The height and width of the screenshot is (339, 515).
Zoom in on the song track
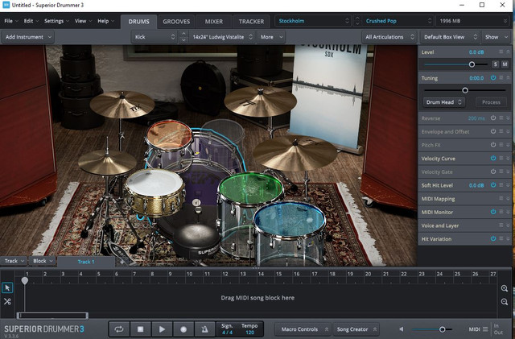pos(505,289)
